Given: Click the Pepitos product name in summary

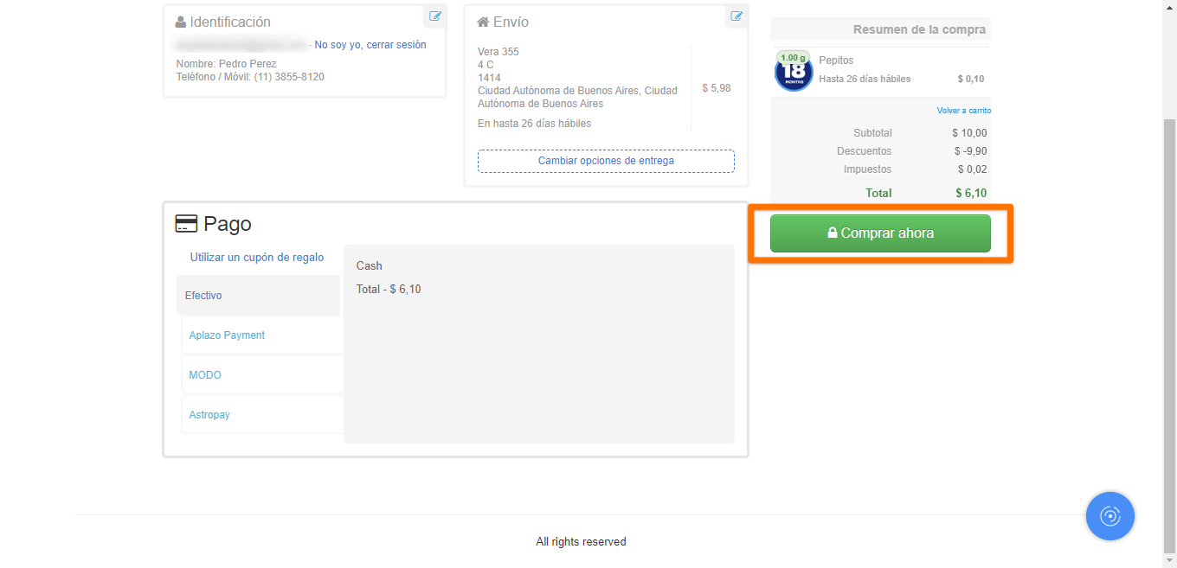Looking at the screenshot, I should coord(836,61).
